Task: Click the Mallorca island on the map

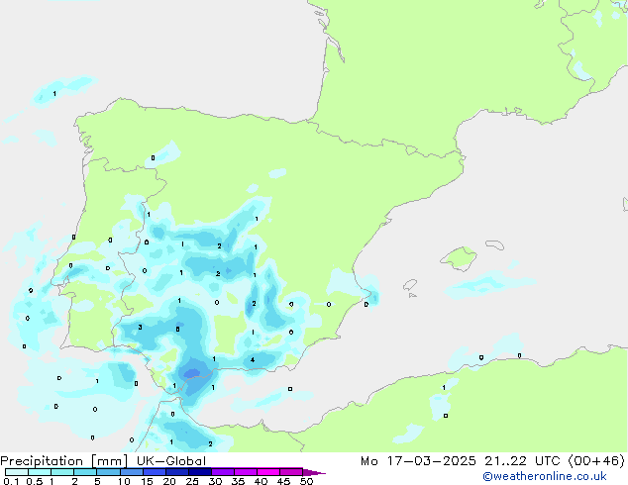Action: coord(459,258)
